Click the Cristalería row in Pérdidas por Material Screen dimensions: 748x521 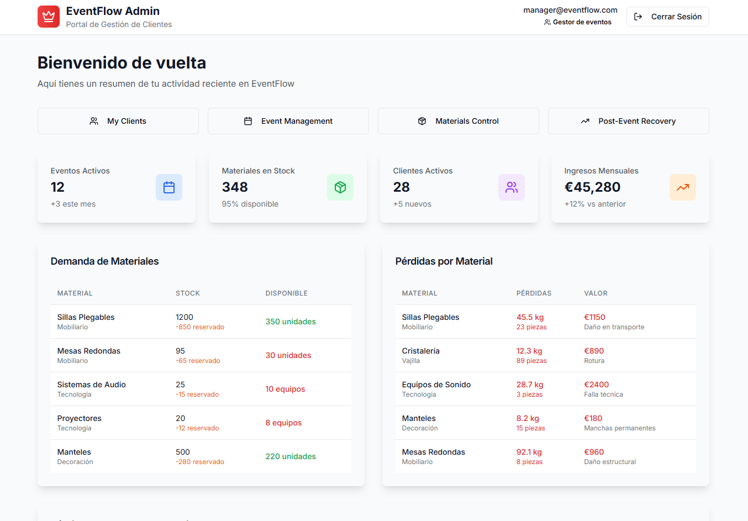coord(544,355)
